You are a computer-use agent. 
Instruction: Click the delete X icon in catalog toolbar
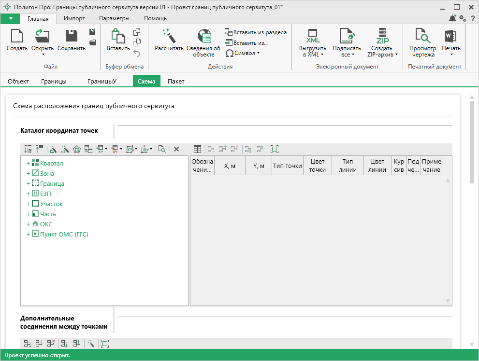(x=176, y=150)
